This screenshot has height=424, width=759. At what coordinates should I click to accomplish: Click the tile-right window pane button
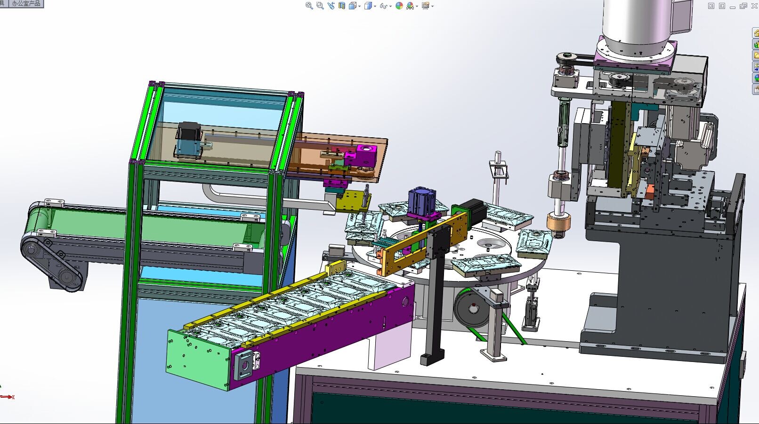pos(722,6)
